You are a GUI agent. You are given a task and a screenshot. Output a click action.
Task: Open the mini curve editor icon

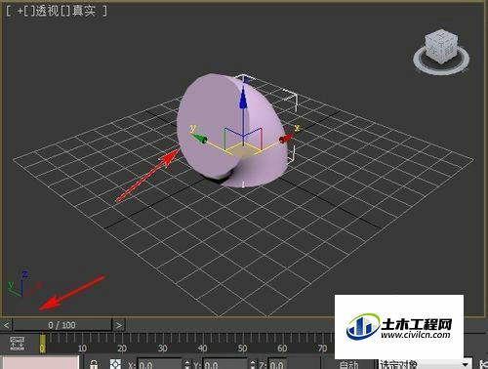pos(17,344)
